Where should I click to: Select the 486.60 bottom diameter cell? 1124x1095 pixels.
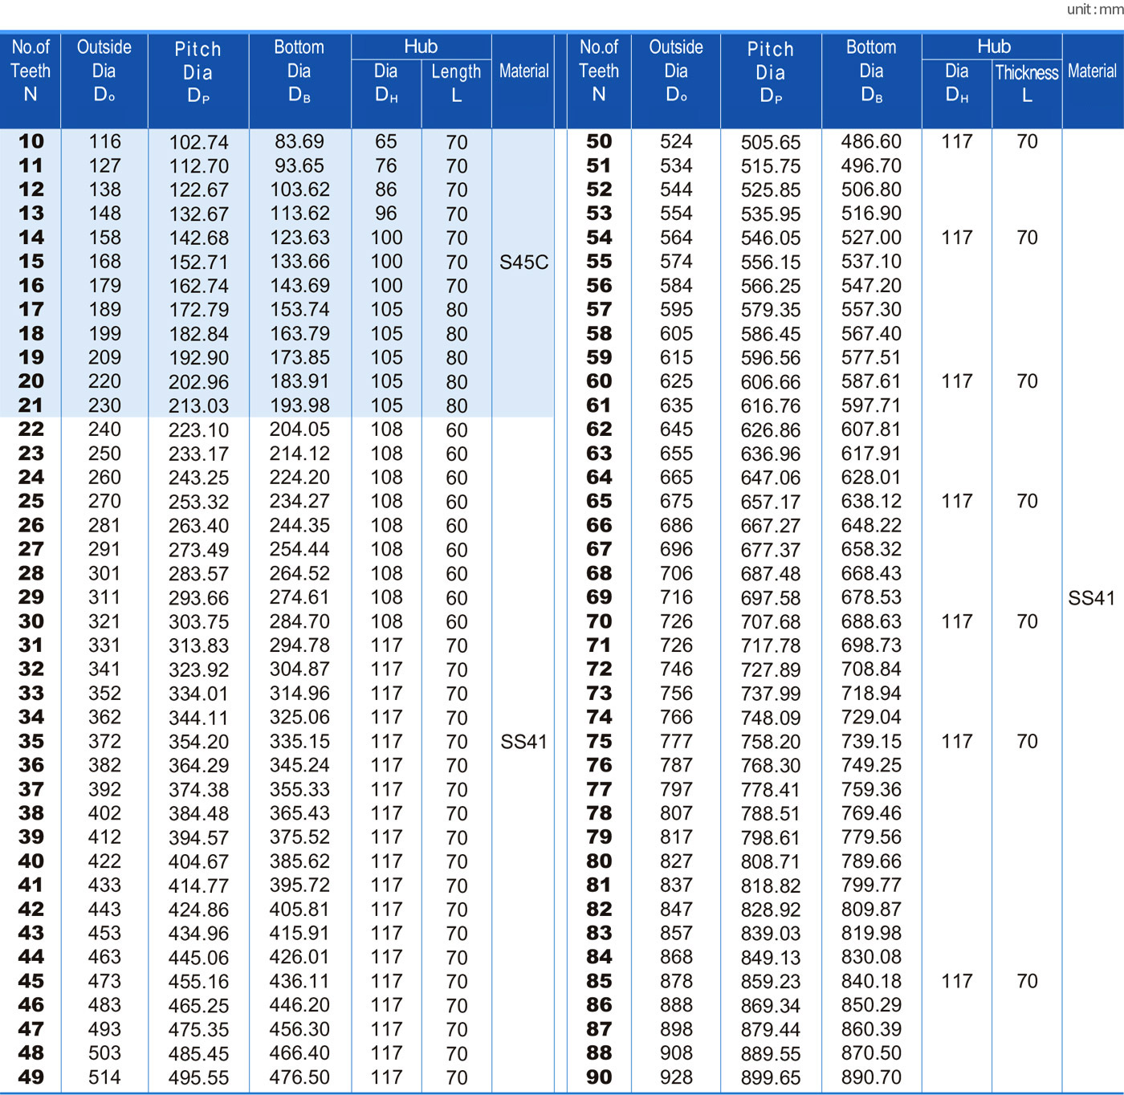(x=871, y=141)
